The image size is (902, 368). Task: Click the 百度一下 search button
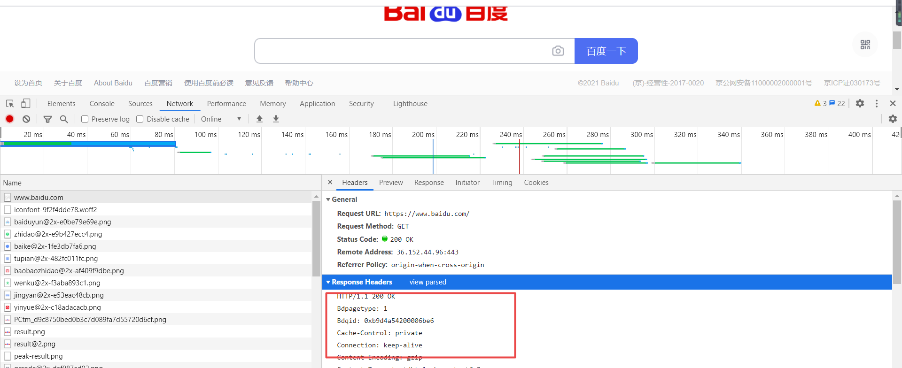point(606,51)
